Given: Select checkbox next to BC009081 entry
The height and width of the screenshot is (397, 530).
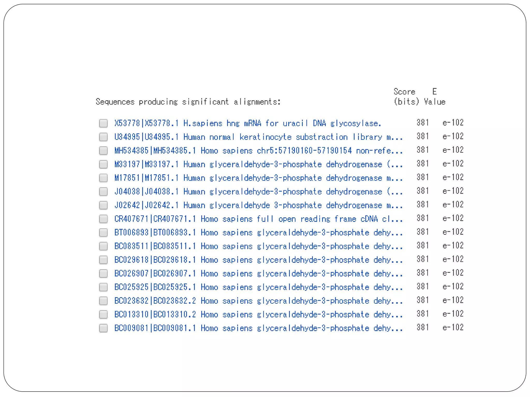Looking at the screenshot, I should click(x=103, y=328).
